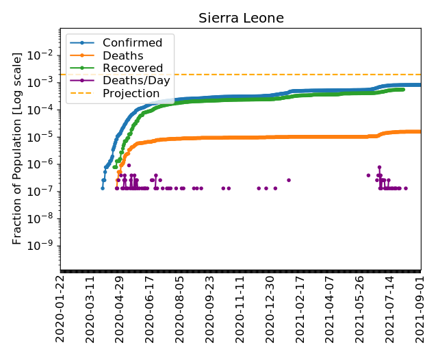
Task: Click the 10⁻² y-axis tick label
Action: coord(42,55)
